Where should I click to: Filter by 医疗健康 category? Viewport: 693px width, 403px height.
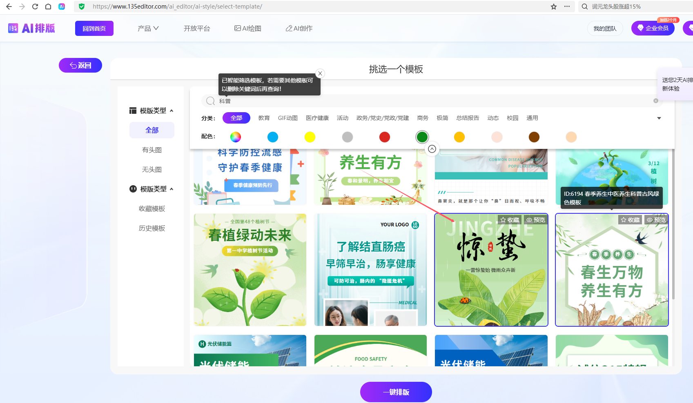pos(317,118)
